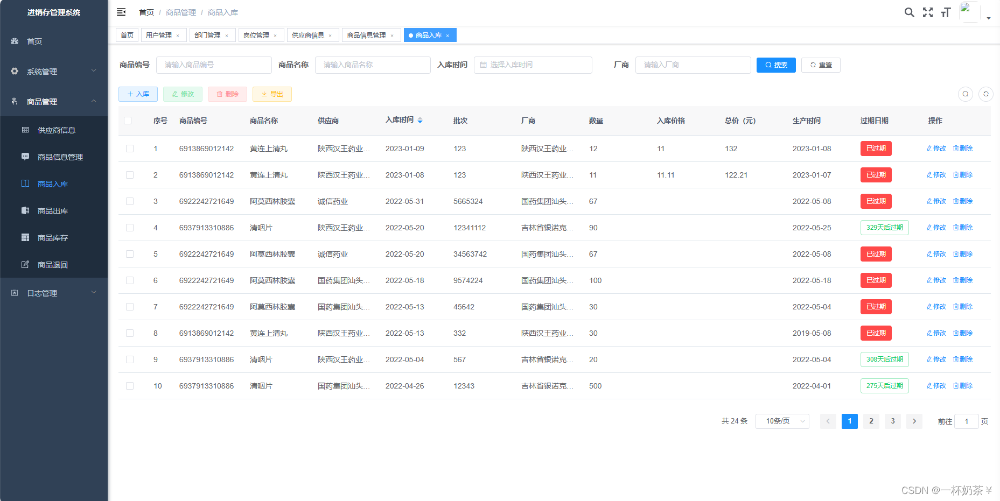Click 删除 link in row 9

click(963, 359)
